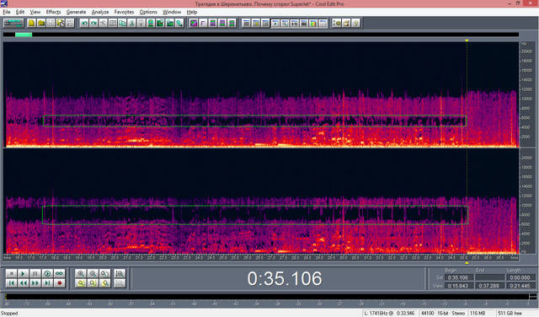This screenshot has height=317, width=539.
Task: Toggle Spectral View toolbar button
Action: pos(194,23)
